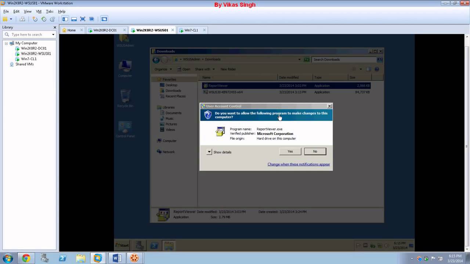Click Search Downloads input field
The image size is (470, 264).
(x=344, y=59)
